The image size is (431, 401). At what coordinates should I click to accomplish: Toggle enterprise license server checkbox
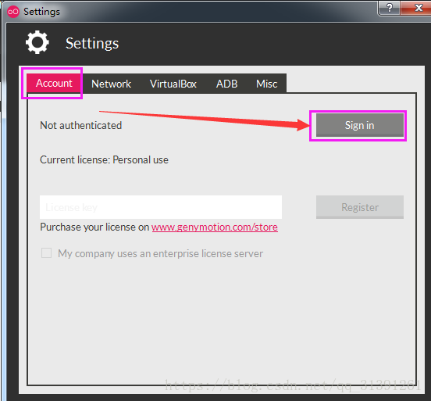click(46, 253)
